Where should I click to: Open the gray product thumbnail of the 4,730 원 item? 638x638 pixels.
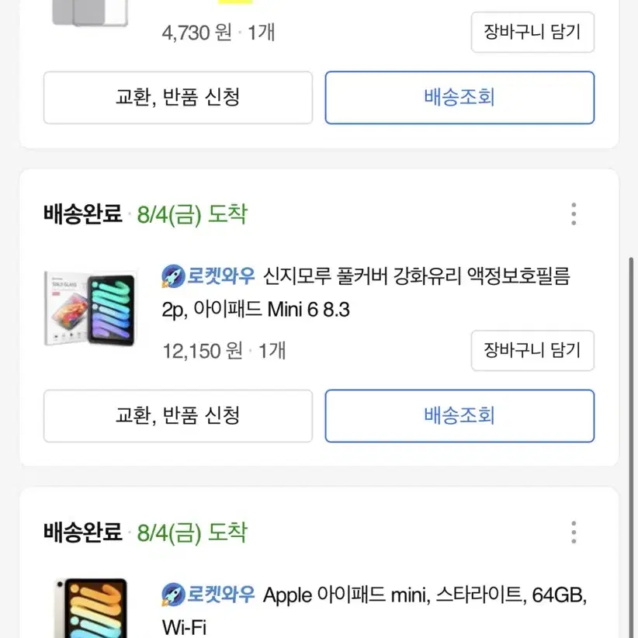click(x=90, y=13)
